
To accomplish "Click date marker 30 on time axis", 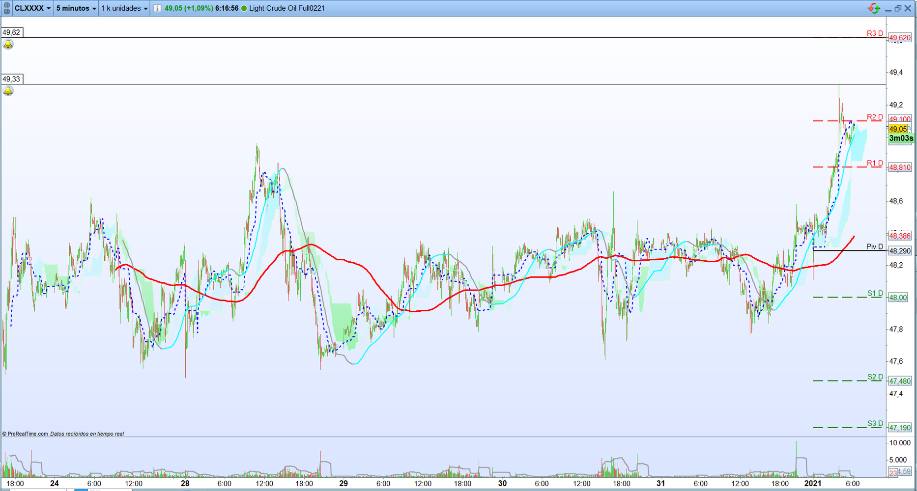I will [502, 483].
